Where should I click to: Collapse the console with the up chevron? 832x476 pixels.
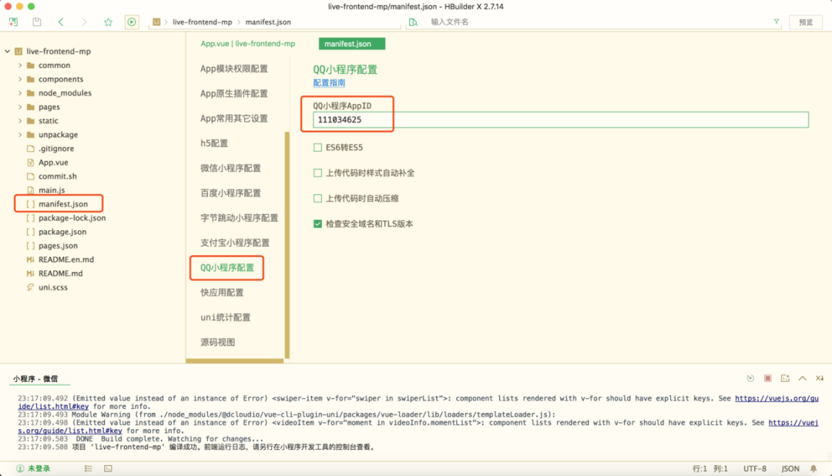pos(802,378)
